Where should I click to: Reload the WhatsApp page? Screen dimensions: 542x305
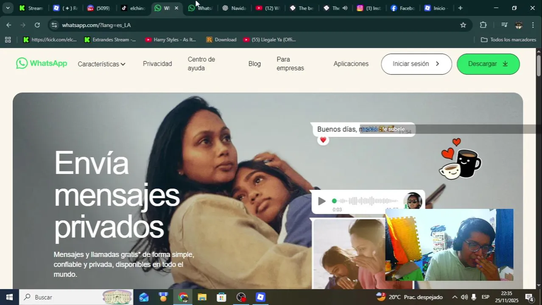coord(37,25)
